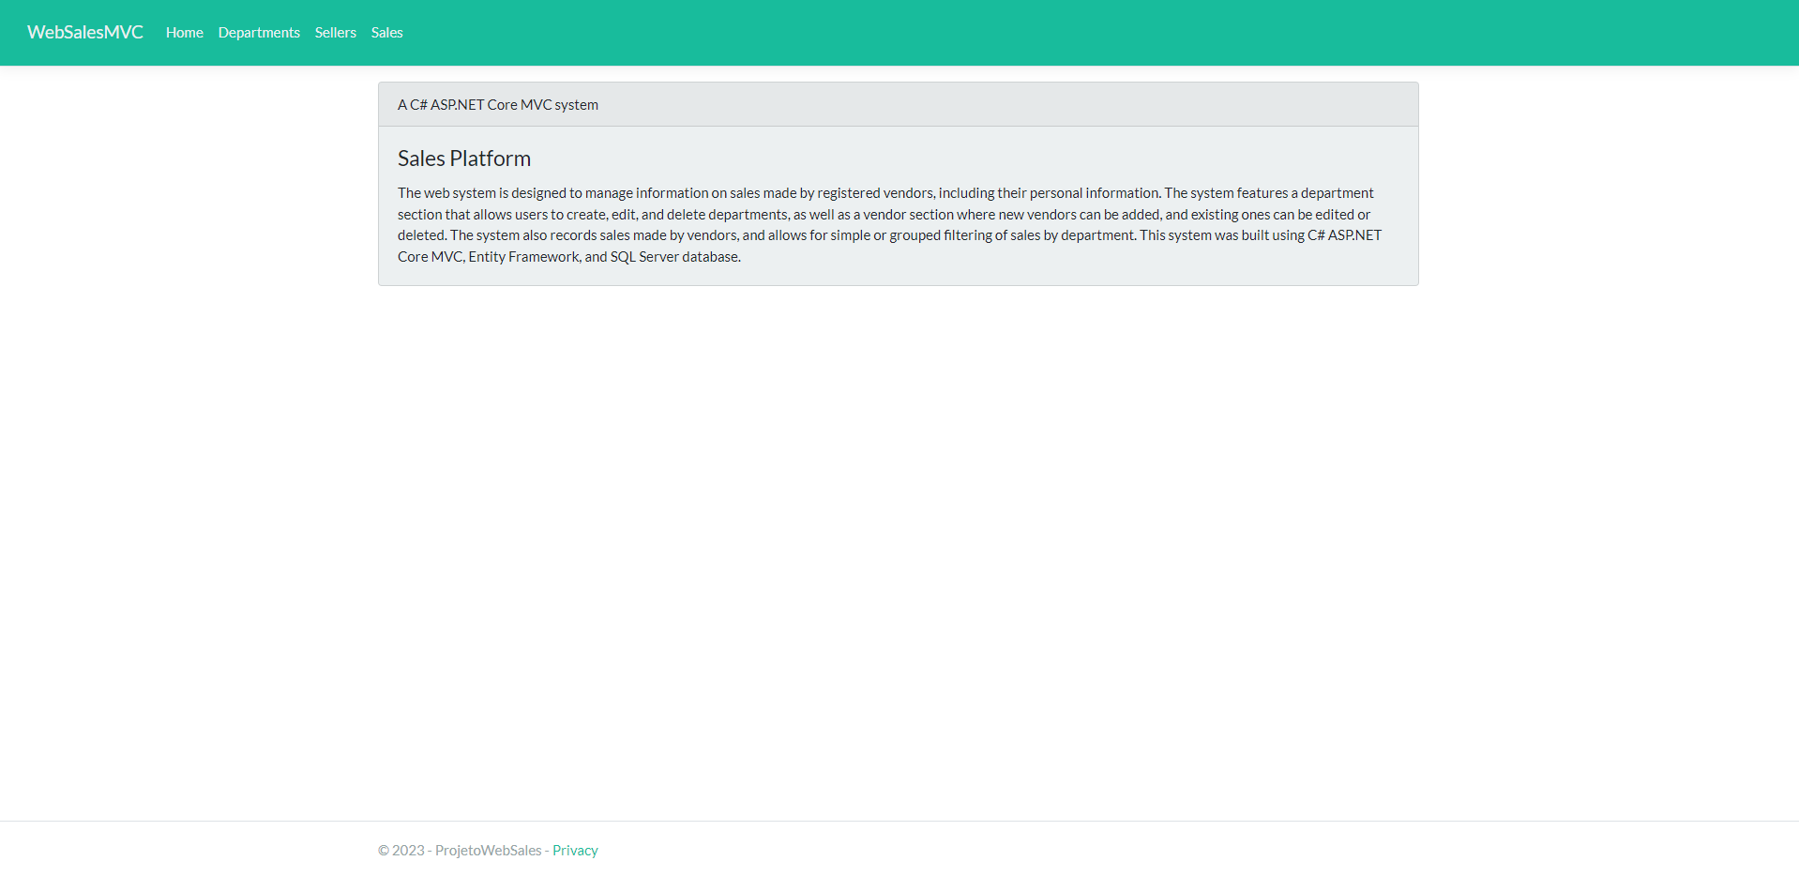This screenshot has width=1799, height=876.
Task: Return to homepage via WebSalesMVC title
Action: [x=84, y=32]
